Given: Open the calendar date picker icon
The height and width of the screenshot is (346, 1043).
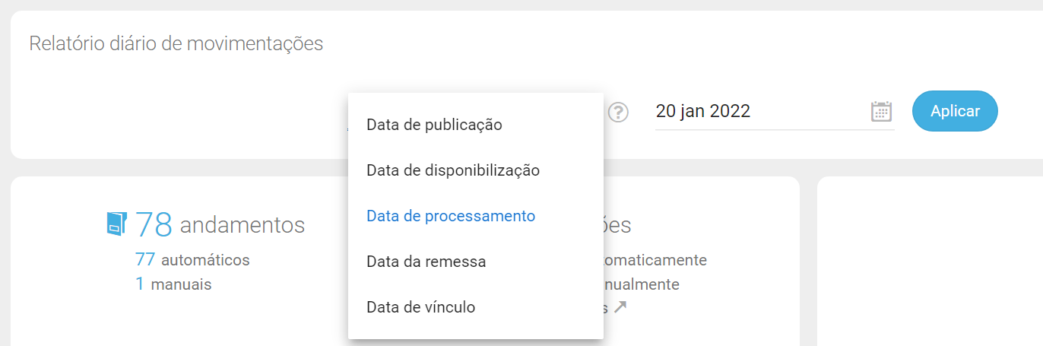Looking at the screenshot, I should pyautogui.click(x=880, y=112).
